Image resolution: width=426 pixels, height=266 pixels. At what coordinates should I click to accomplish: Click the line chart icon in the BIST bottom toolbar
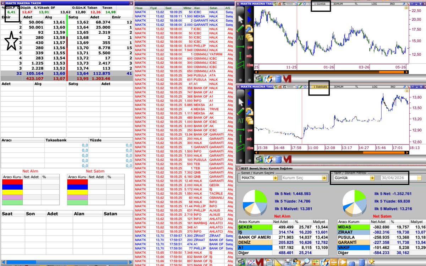tap(251, 262)
